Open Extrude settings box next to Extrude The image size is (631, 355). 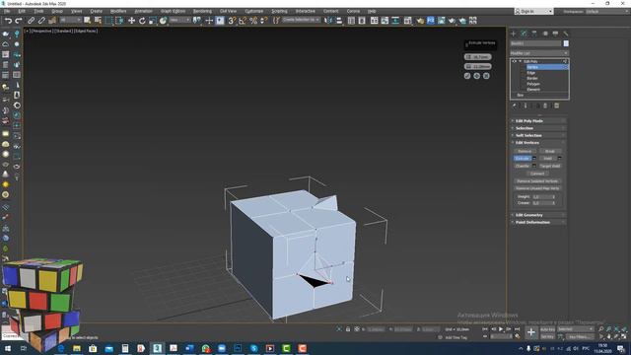[534, 158]
